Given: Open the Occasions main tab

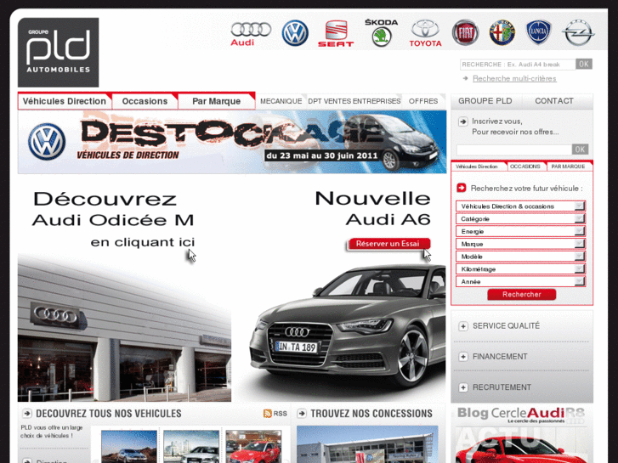Looking at the screenshot, I should pyautogui.click(x=145, y=101).
